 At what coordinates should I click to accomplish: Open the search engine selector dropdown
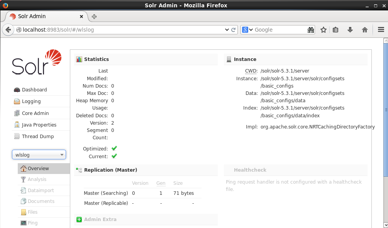247,30
